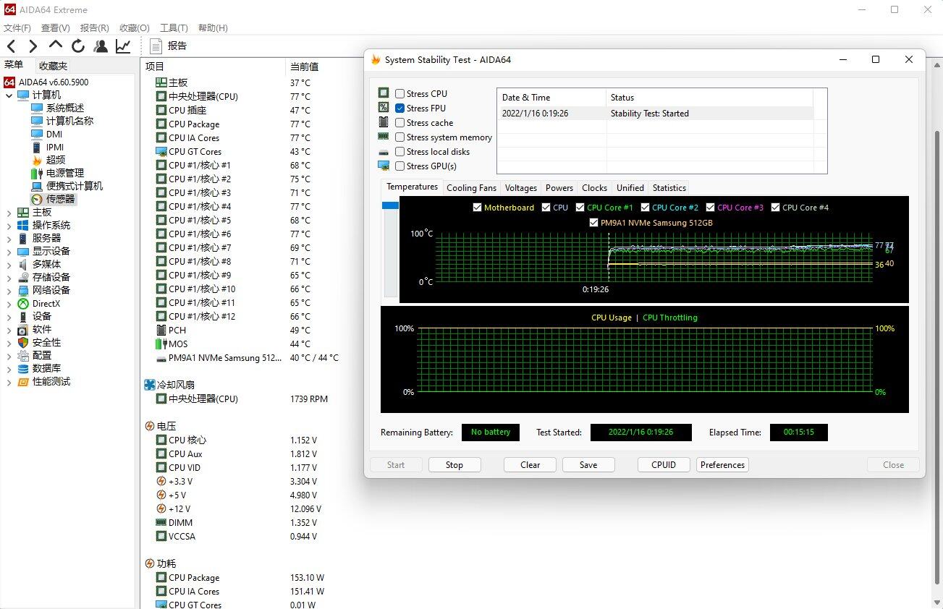Select the 系统概述 icon in the tree
The height and width of the screenshot is (609, 943).
(x=37, y=108)
